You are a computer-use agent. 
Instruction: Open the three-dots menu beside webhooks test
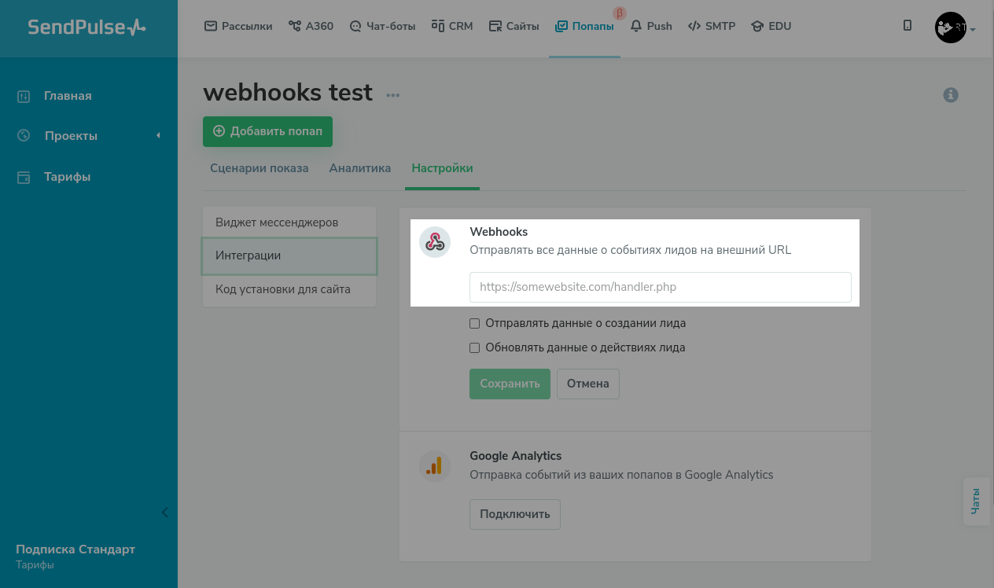[392, 95]
